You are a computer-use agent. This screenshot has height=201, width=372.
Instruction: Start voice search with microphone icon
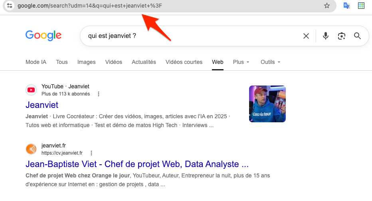click(x=326, y=36)
